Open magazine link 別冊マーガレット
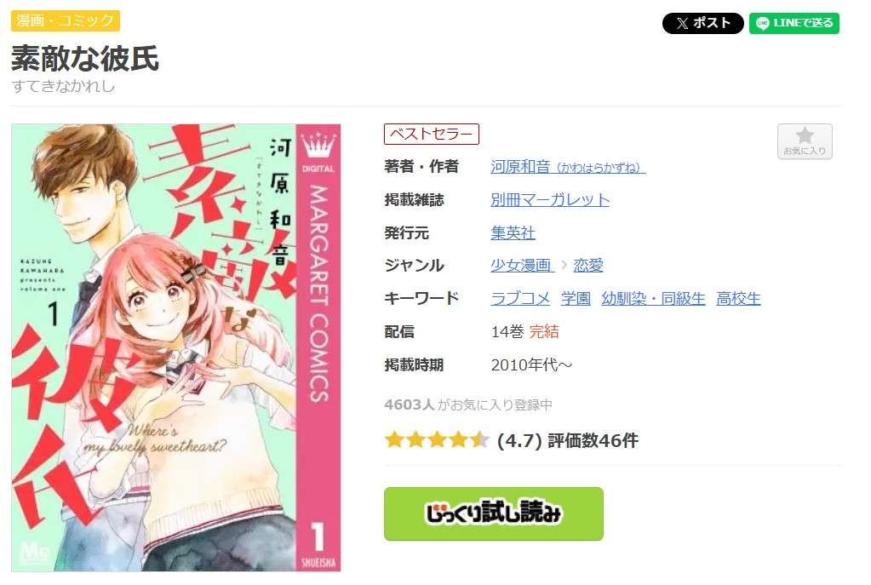This screenshot has width=871, height=585. (x=550, y=199)
